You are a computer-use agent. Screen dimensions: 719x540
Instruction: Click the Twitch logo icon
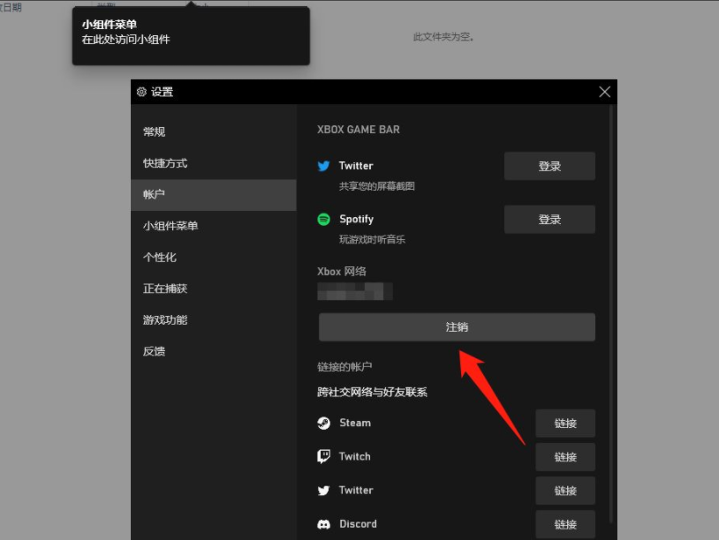[x=324, y=457]
